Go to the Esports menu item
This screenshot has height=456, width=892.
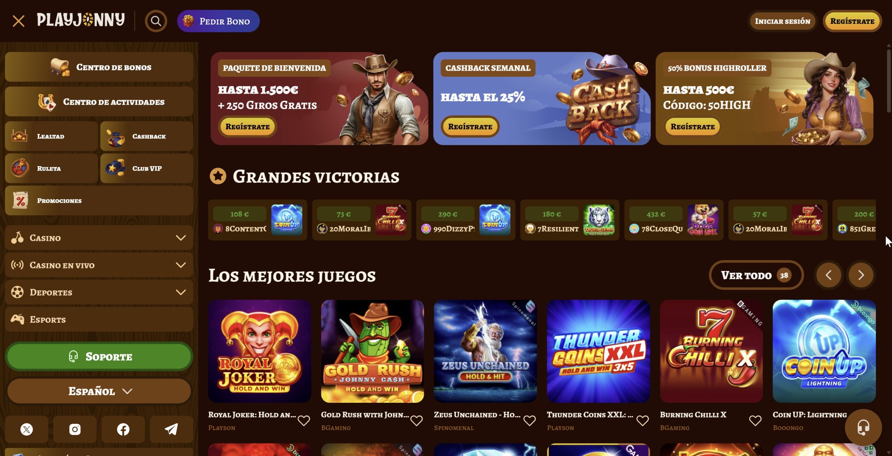coord(99,319)
